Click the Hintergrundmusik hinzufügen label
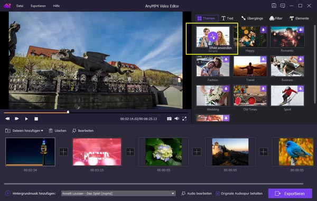Image resolution: width=317 pixels, height=201 pixels. [34, 193]
